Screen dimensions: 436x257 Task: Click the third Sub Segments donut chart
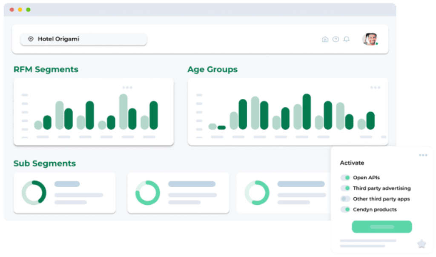257,193
